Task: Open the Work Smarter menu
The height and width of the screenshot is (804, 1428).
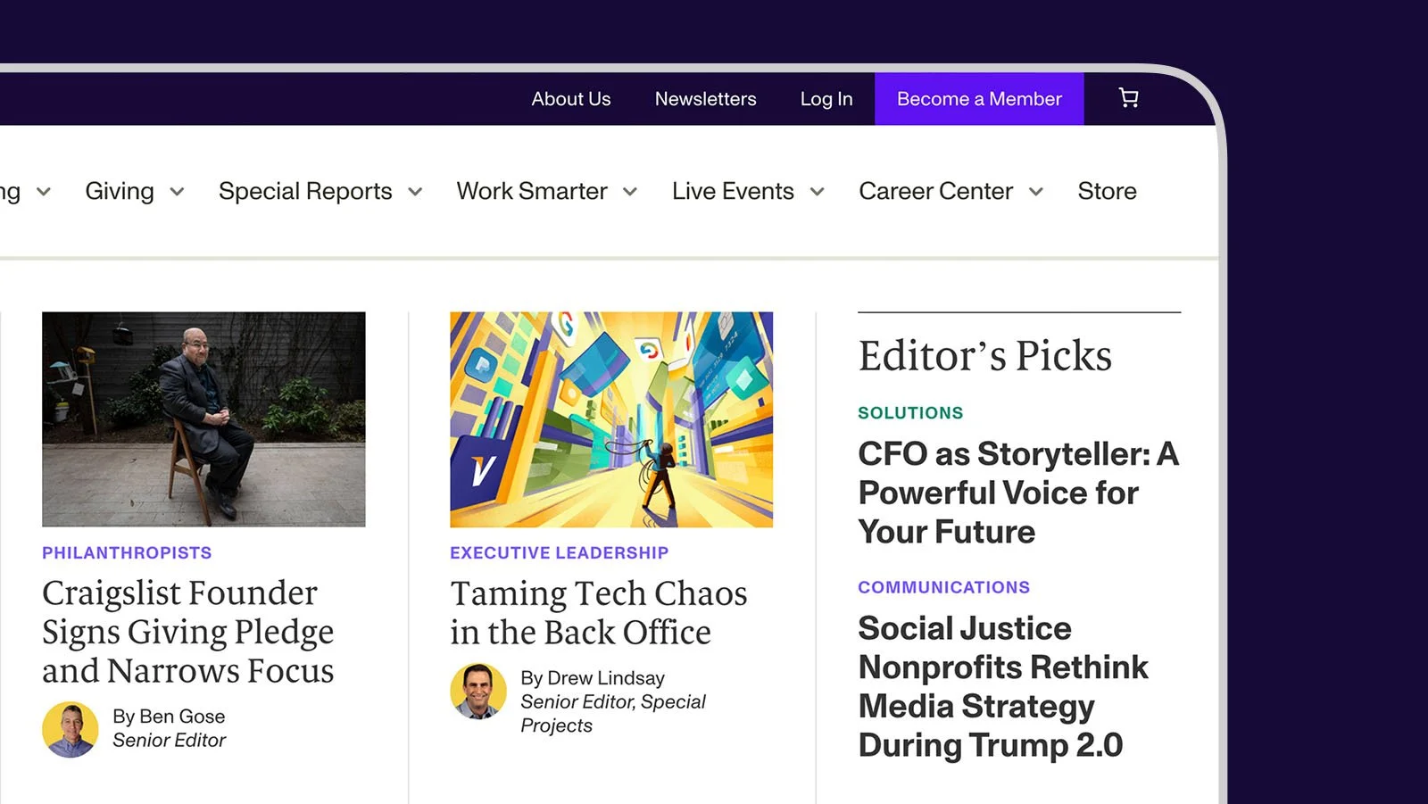Action: [x=532, y=191]
